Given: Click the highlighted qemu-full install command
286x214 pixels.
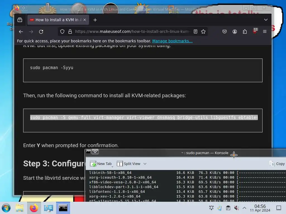Looking at the screenshot, I should [144, 118].
